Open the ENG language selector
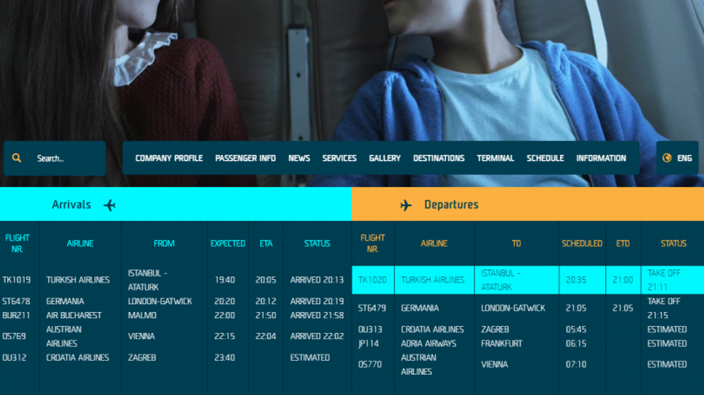 [x=684, y=158]
